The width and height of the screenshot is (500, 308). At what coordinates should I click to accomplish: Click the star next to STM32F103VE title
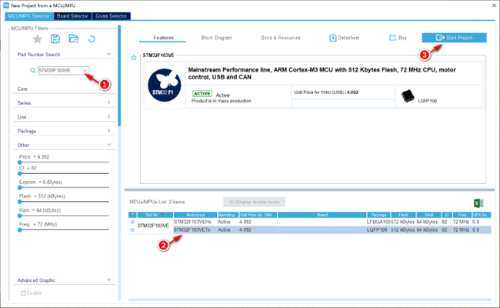pos(134,58)
